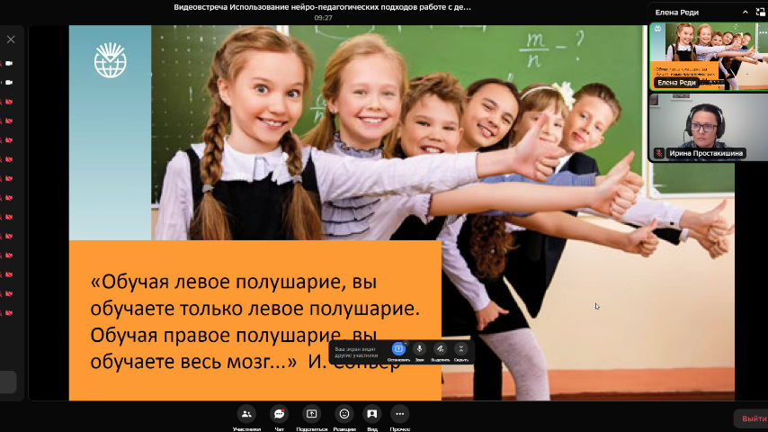Open small dropdown above Остановить button
The height and width of the screenshot is (432, 768).
406,343
